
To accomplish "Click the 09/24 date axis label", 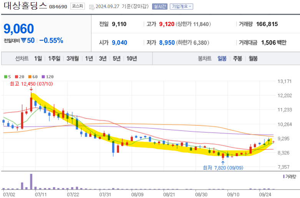I will [x=265, y=195].
